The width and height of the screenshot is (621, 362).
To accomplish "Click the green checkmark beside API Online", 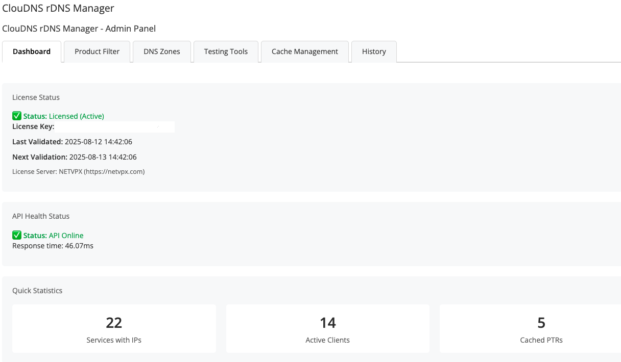I will pyautogui.click(x=17, y=236).
